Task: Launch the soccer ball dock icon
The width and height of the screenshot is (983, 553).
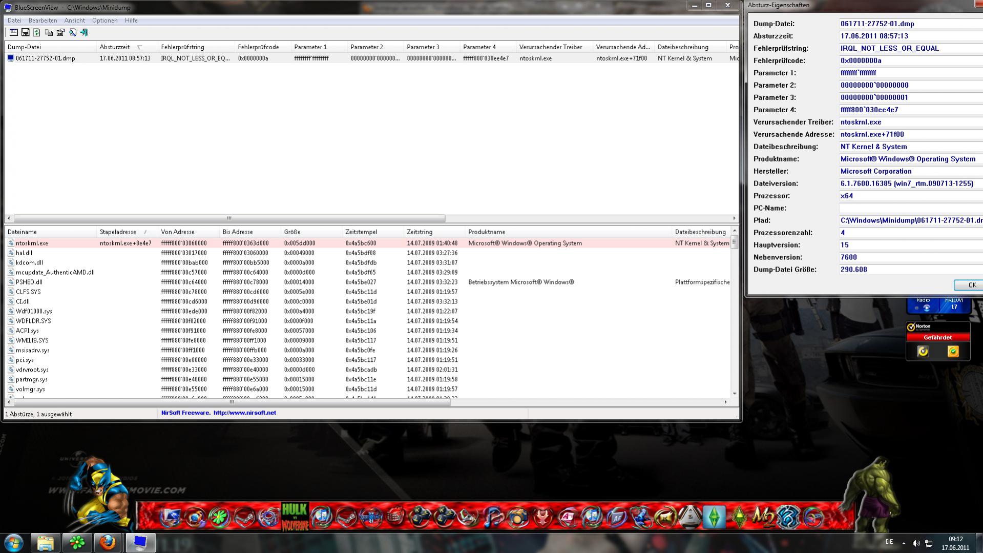Action: pos(689,517)
